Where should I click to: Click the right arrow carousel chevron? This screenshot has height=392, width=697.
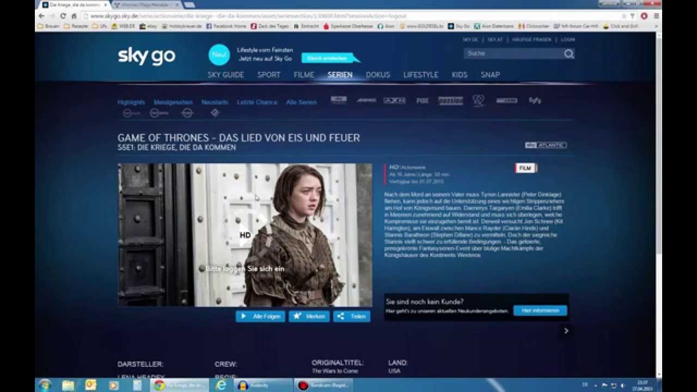566,330
